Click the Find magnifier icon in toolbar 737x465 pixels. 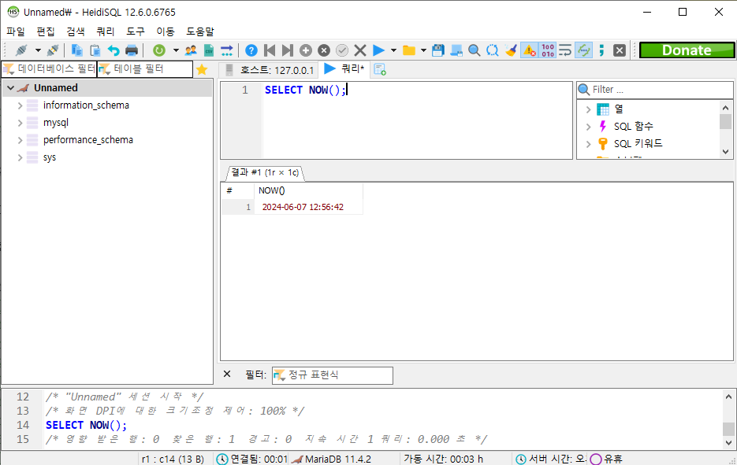click(475, 50)
